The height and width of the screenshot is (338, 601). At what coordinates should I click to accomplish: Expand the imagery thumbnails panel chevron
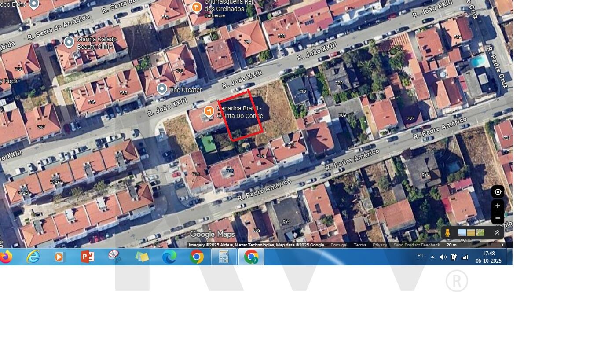point(497,233)
